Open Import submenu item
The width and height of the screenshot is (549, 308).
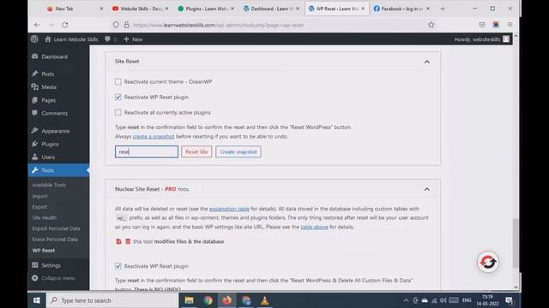tap(40, 196)
